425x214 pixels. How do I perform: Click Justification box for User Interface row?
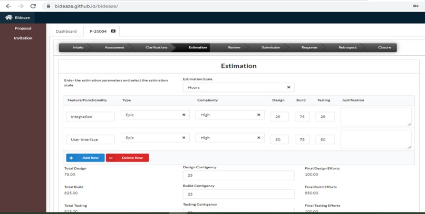(x=376, y=139)
